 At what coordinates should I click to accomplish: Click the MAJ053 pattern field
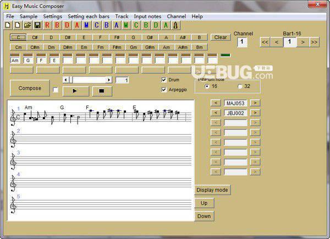235,103
